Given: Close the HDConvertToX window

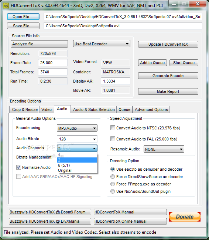Looking at the screenshot, I should [198, 4].
